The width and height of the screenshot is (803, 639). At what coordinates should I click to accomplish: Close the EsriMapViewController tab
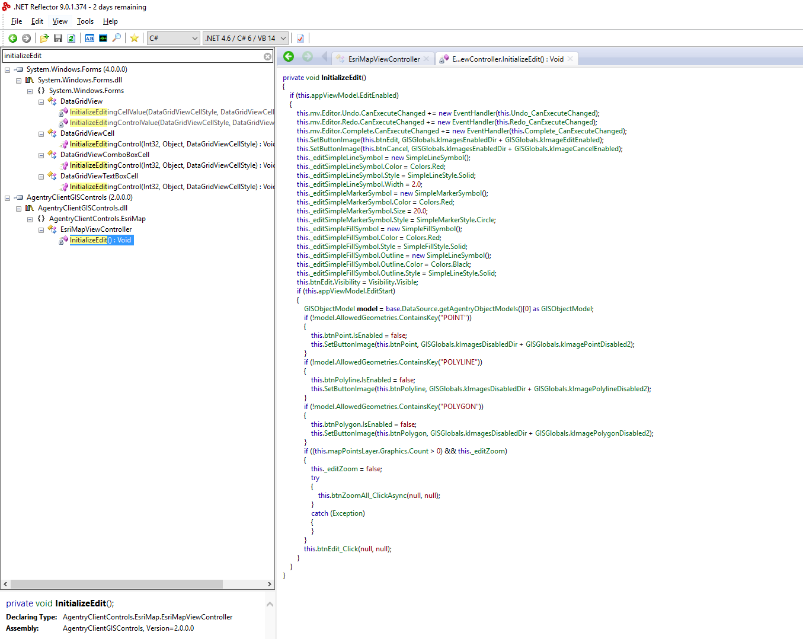[426, 59]
